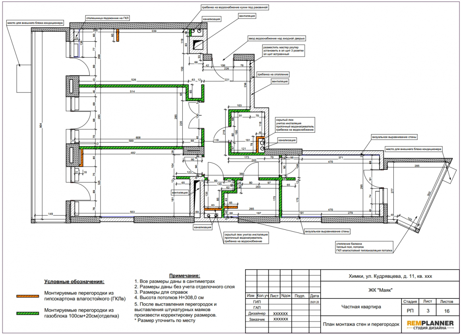Click the 'столешница подоконник на ГКЛ' callout
461x335 pixels.
click(x=107, y=18)
